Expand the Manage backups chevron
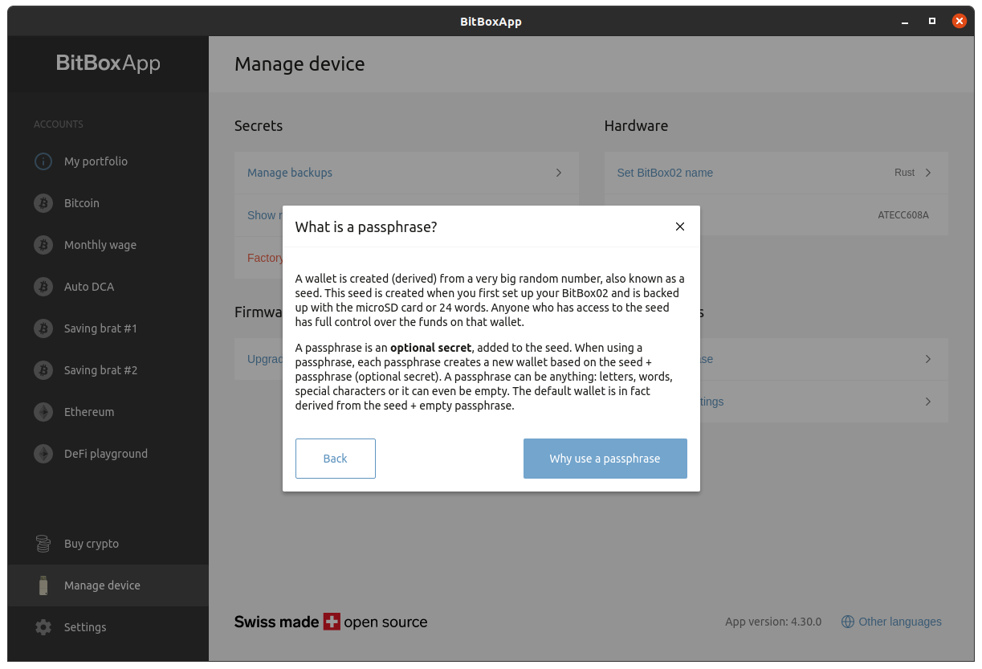The height and width of the screenshot is (669, 982). coord(559,173)
